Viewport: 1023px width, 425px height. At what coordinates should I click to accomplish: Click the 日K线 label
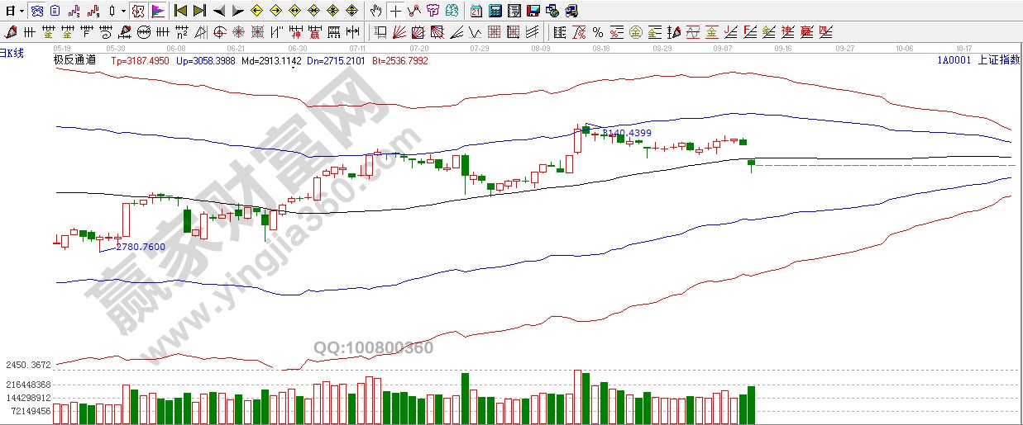[x=12, y=53]
